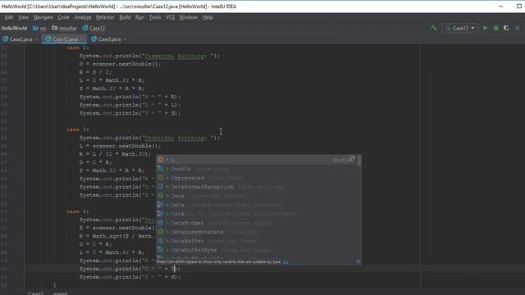Image resolution: width=525 pixels, height=295 pixels.
Task: Open the Code menu
Action: pos(63,17)
